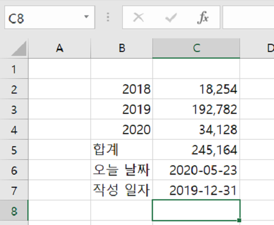The height and width of the screenshot is (225, 274).
Task: Click the 작성 일자 label cell
Action: pyautogui.click(x=122, y=191)
